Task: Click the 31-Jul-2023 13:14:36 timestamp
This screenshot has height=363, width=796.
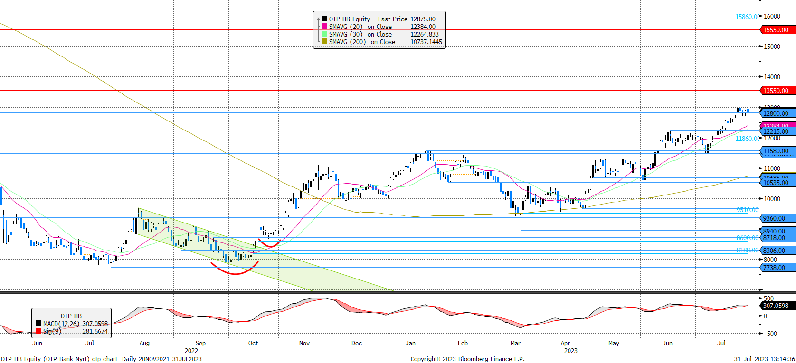Action: 764,359
